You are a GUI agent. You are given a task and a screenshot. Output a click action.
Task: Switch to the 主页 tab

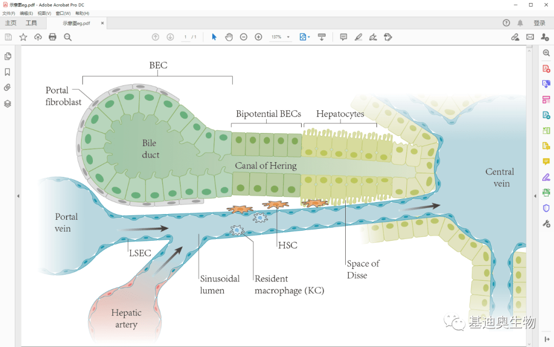tap(11, 23)
